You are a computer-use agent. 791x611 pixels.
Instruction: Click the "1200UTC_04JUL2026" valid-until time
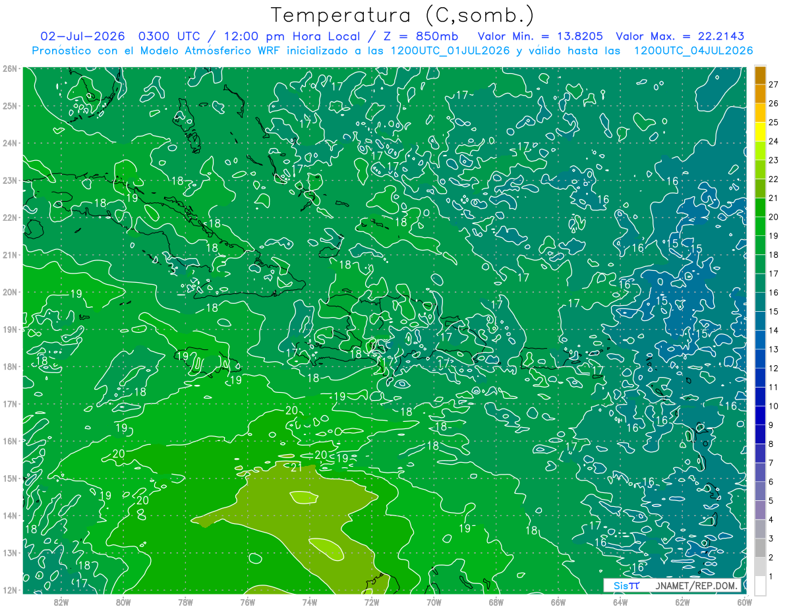click(693, 51)
